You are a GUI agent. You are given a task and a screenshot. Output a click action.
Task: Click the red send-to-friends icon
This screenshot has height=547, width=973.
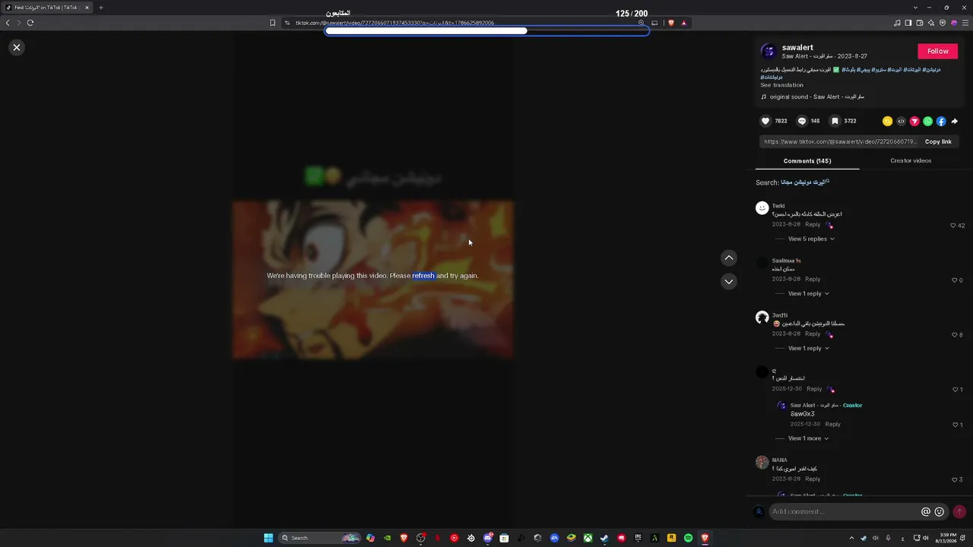point(914,122)
